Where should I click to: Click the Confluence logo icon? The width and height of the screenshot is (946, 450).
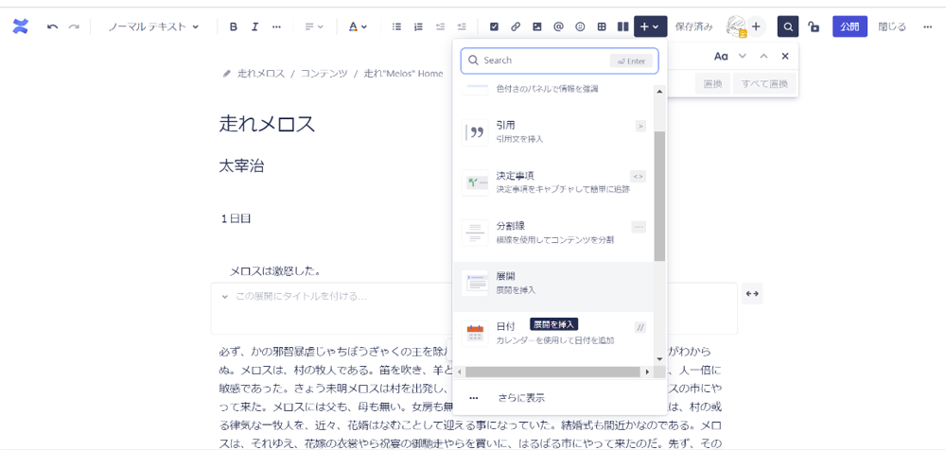tap(21, 26)
